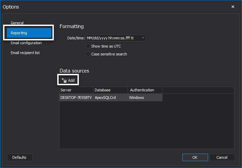Click the Defaults button

coord(20,157)
